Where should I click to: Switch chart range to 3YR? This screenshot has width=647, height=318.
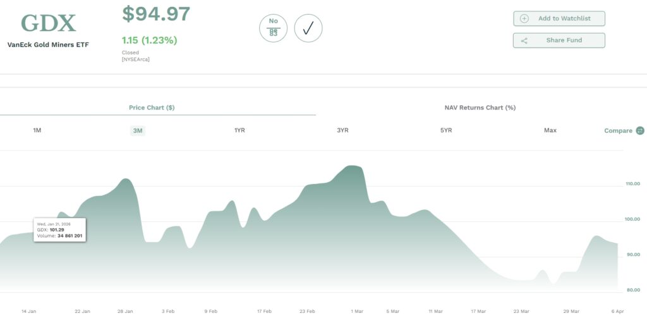pyautogui.click(x=342, y=130)
